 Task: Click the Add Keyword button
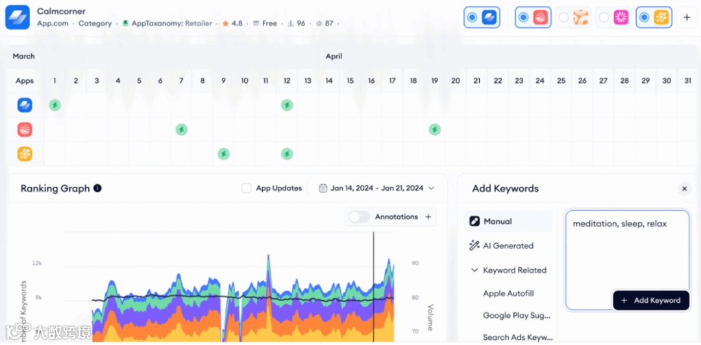(x=651, y=300)
